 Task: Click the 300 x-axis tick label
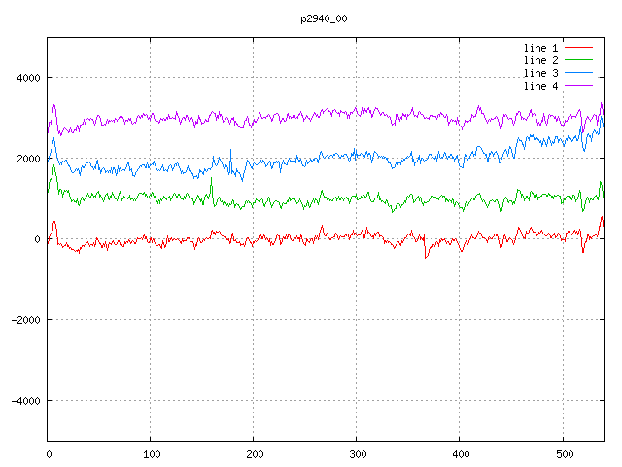click(x=357, y=453)
